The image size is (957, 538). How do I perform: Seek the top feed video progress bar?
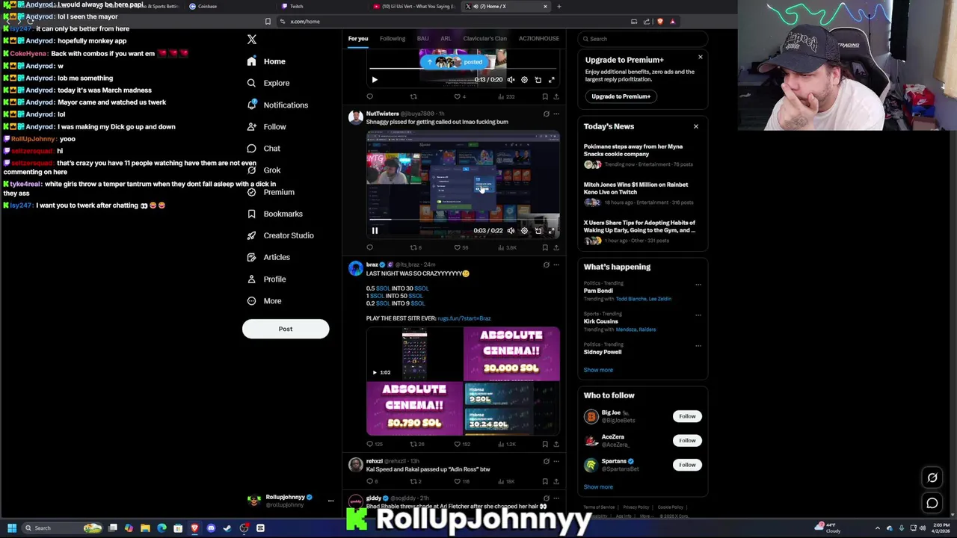point(463,69)
